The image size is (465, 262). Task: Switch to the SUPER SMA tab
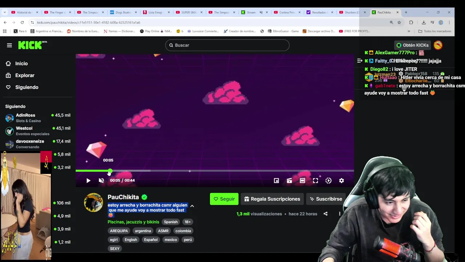tap(189, 12)
